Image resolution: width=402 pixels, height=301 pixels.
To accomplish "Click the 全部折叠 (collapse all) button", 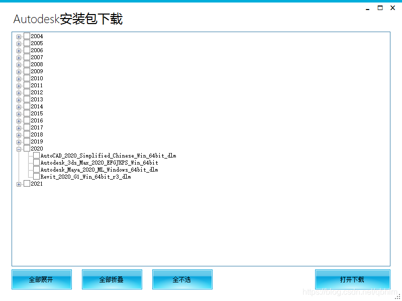I will pos(112,279).
